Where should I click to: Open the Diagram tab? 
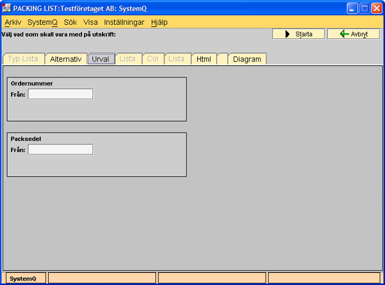pos(247,59)
